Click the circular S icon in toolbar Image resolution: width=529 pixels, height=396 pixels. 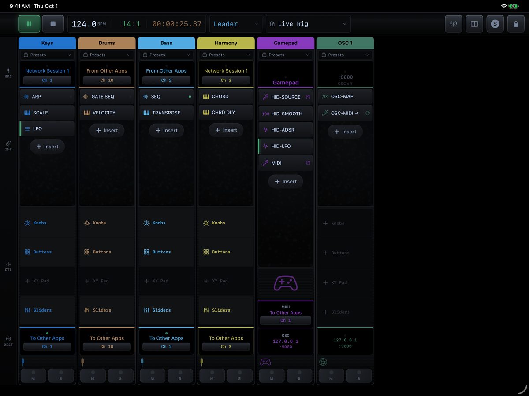pyautogui.click(x=495, y=24)
